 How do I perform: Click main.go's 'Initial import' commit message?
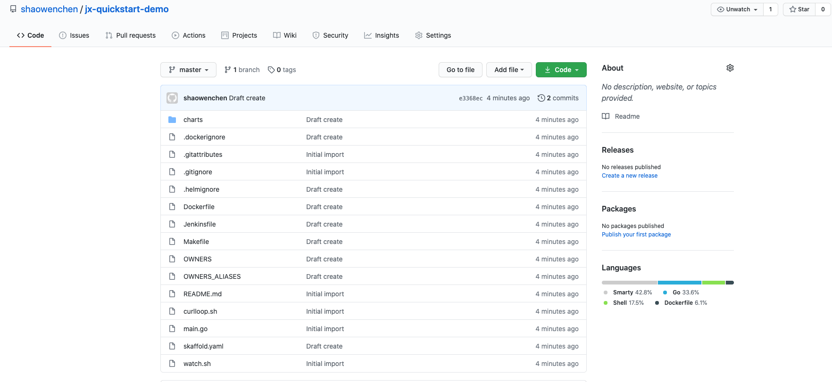pos(325,329)
